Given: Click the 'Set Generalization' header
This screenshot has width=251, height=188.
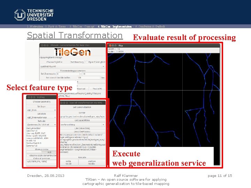Looking at the screenshot, I should pos(82,107).
